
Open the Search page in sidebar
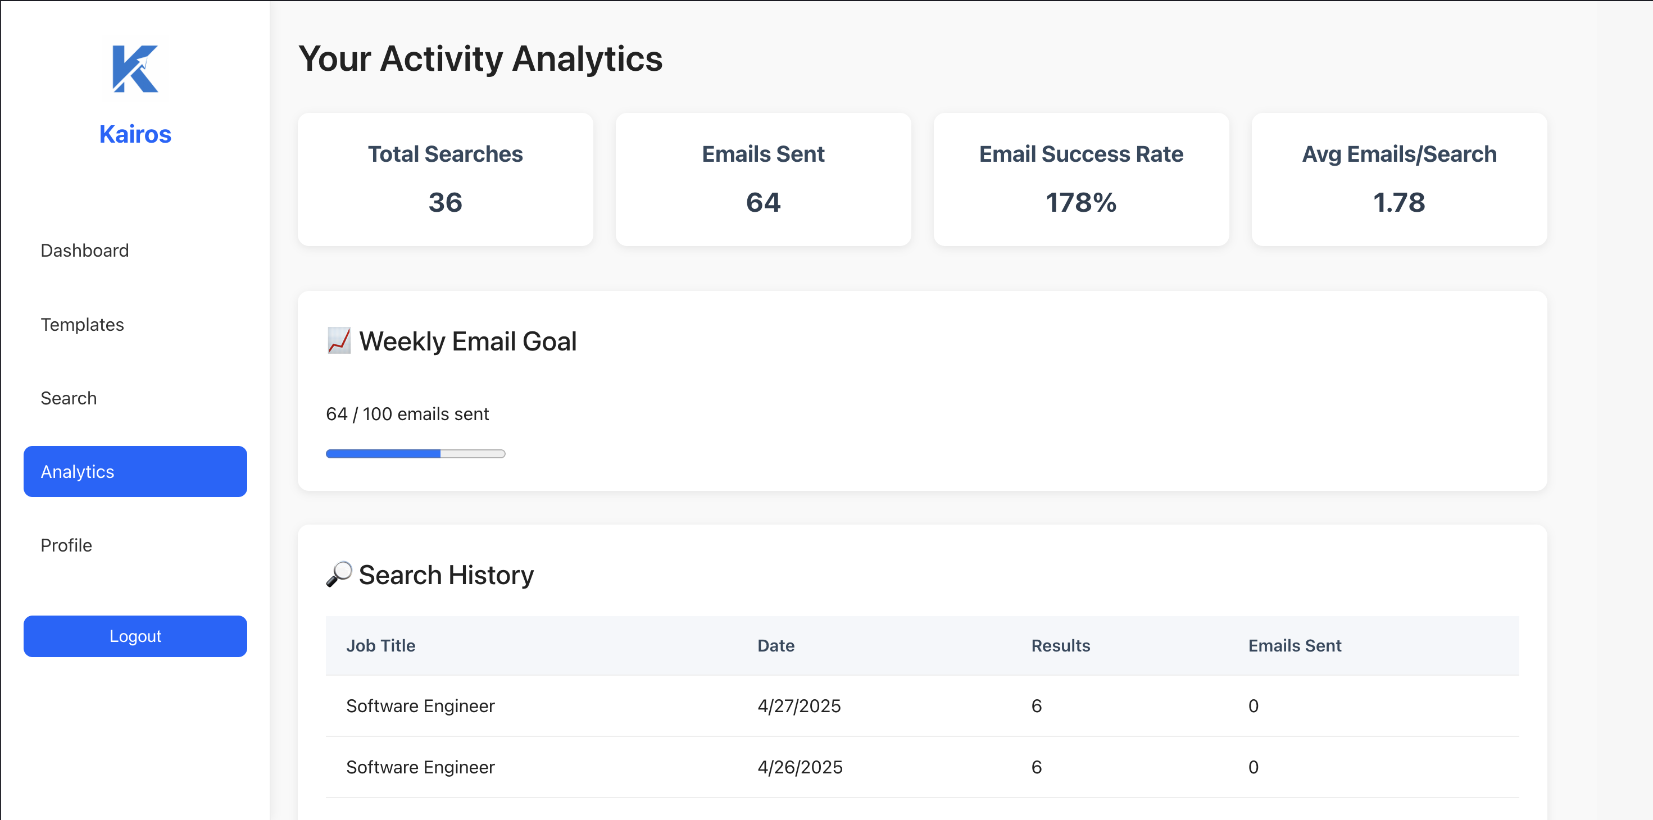(69, 398)
